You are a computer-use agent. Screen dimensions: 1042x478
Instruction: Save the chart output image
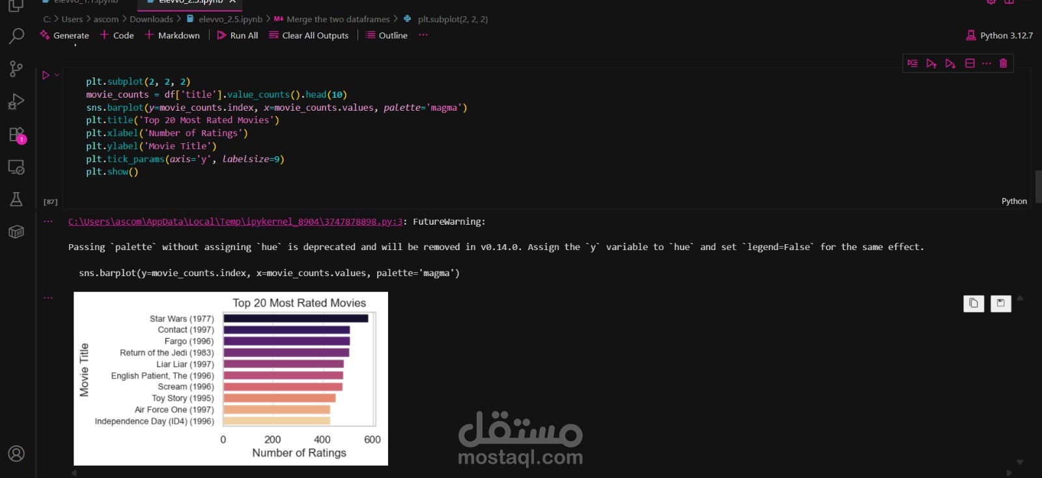click(1001, 303)
